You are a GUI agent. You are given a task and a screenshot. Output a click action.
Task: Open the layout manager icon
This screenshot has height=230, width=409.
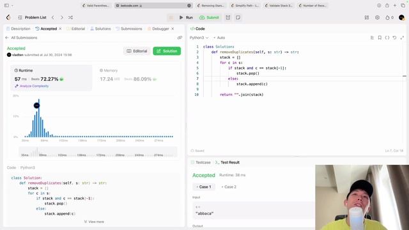(367, 17)
